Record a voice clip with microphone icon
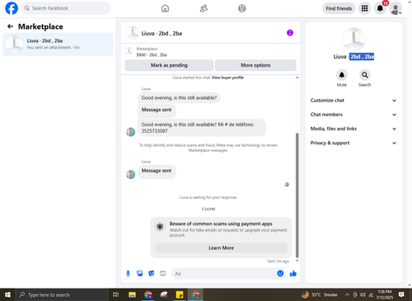Image resolution: width=412 pixels, height=301 pixels. 128,274
